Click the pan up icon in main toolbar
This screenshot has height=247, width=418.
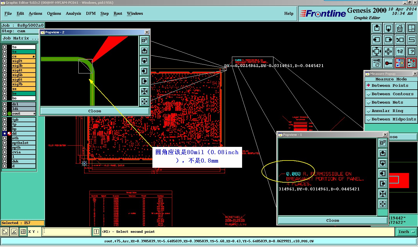click(x=377, y=28)
